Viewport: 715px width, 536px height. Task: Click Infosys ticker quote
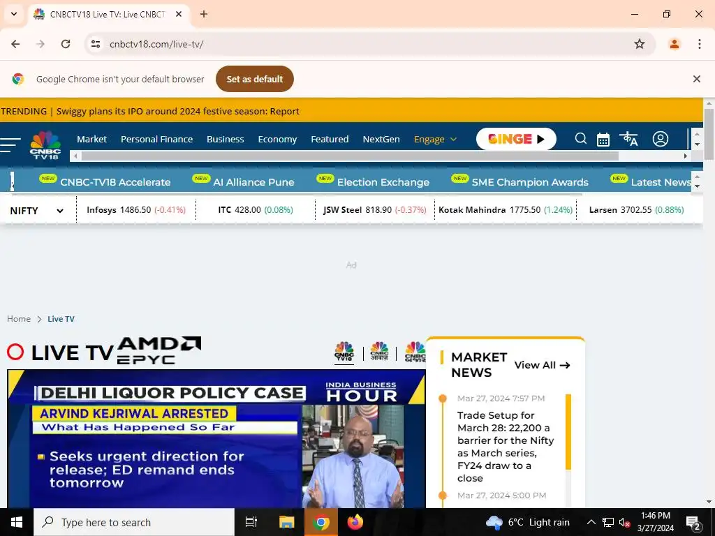pyautogui.click(x=136, y=209)
